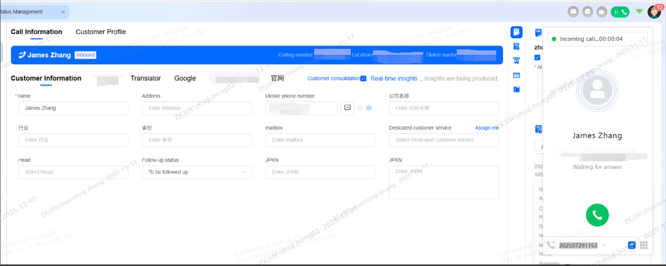Open the mail icon in top bar
The image size is (666, 266).
pyautogui.click(x=573, y=11)
